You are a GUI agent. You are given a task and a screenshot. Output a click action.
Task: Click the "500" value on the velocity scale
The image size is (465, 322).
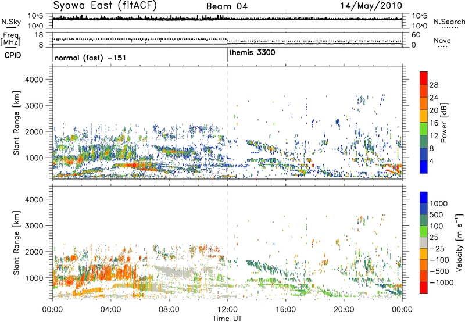437,214
